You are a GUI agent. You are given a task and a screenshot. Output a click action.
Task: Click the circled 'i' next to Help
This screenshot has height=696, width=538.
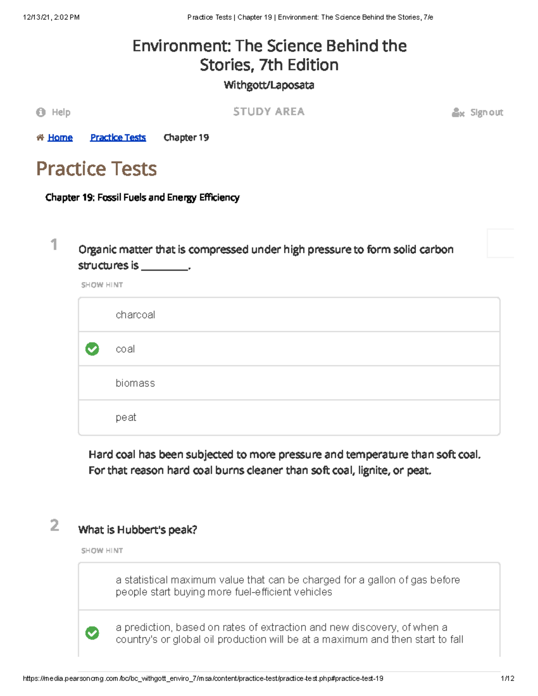tap(42, 112)
